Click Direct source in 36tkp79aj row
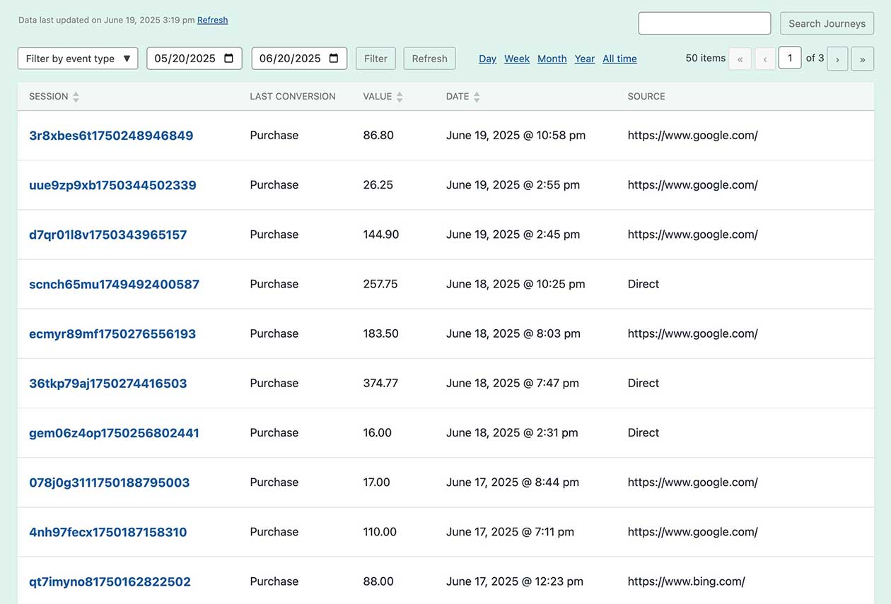Viewport: 891px width, 604px height. click(x=643, y=383)
